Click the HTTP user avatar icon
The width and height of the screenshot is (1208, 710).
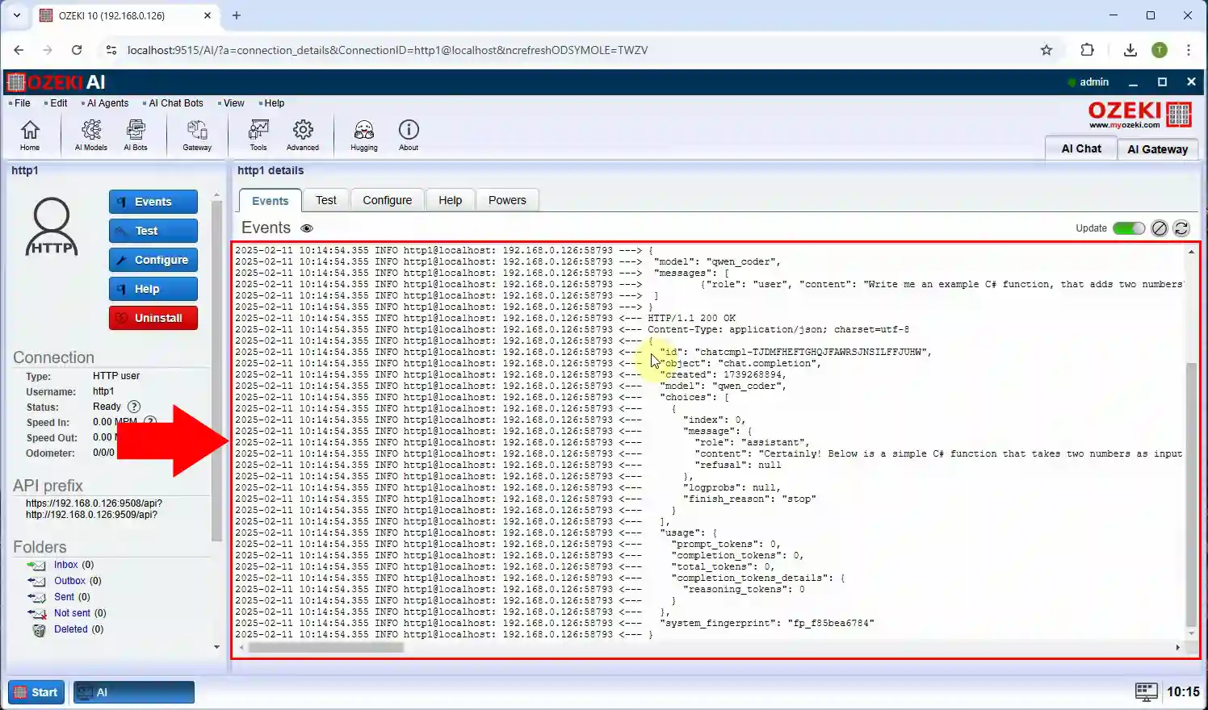52,226
